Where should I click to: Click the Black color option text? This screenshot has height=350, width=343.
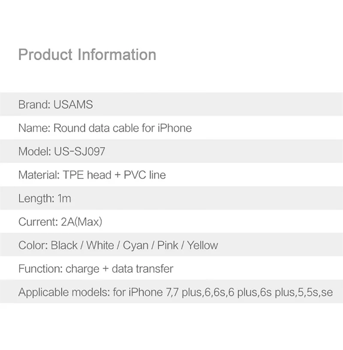[64, 246]
